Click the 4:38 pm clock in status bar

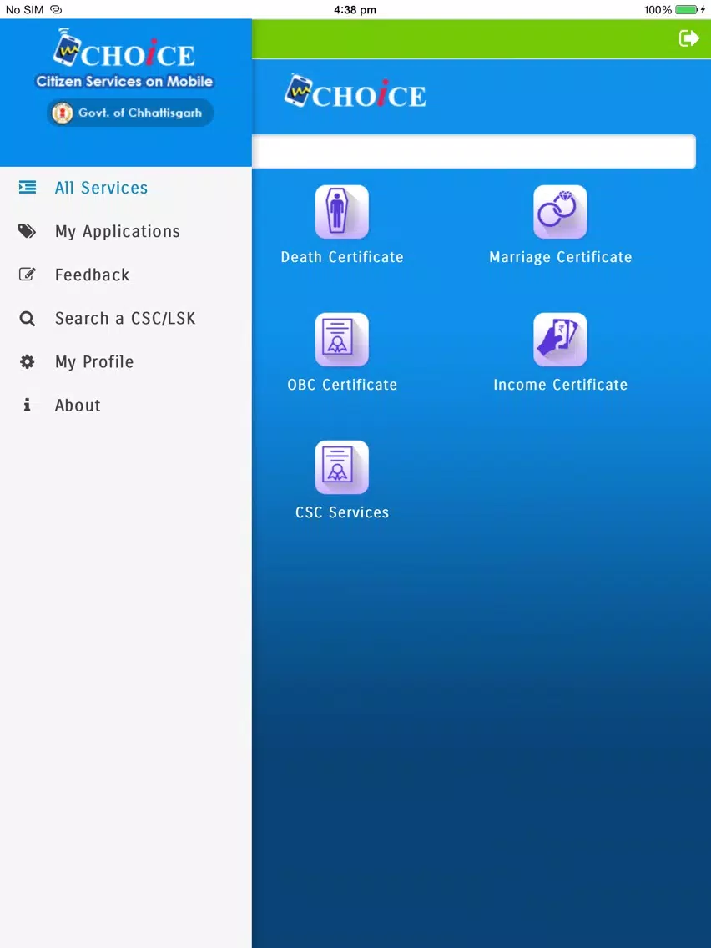(x=355, y=10)
